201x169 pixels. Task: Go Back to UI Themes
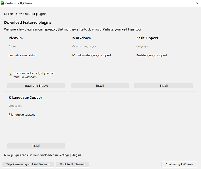pyautogui.click(x=72, y=164)
